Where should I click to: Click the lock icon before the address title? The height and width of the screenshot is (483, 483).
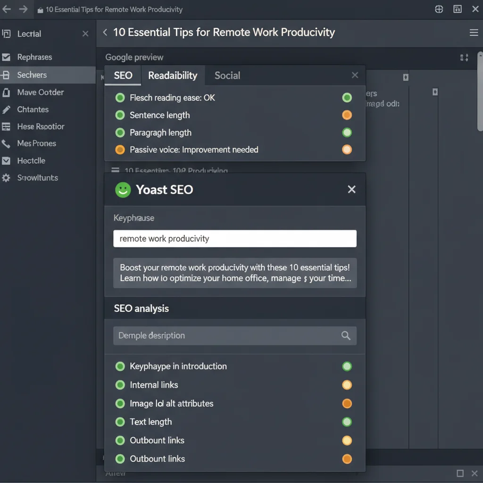[40, 10]
